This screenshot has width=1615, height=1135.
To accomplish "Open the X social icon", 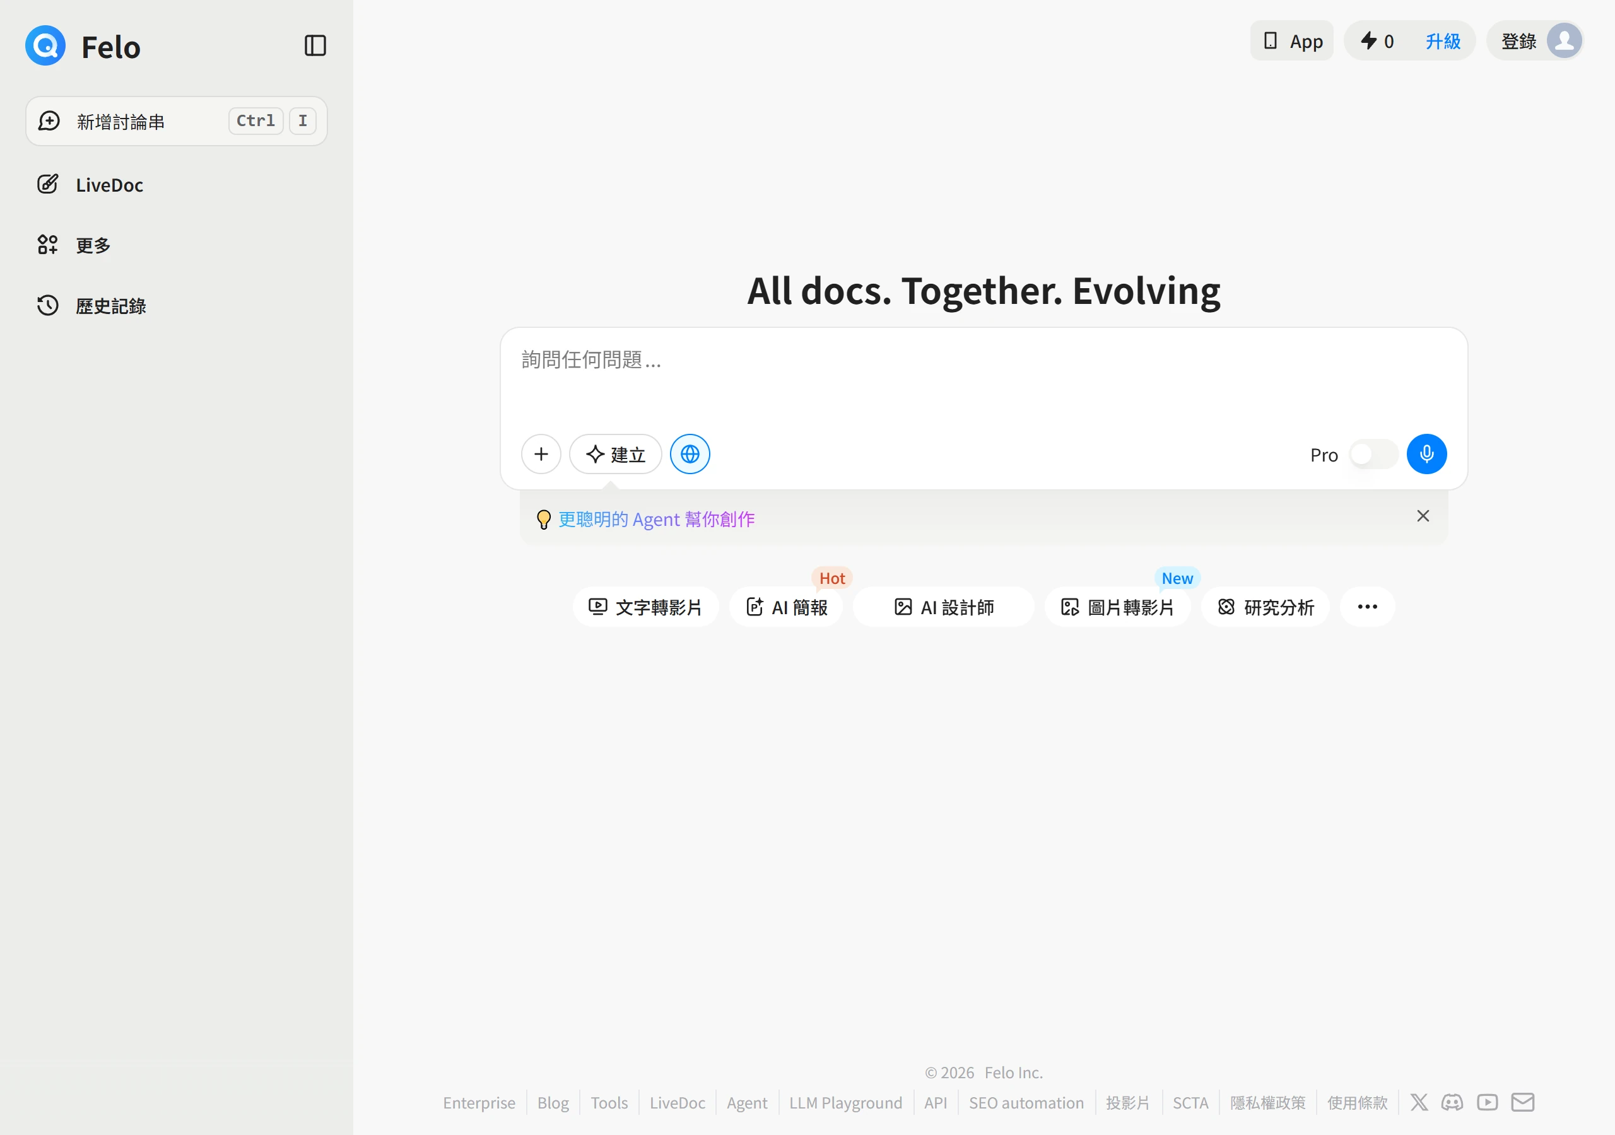I will click(1419, 1102).
